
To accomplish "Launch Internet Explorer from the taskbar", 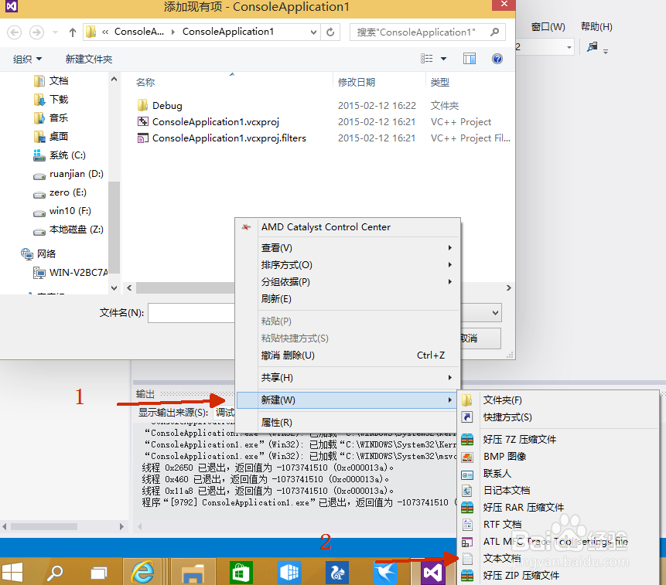I will (x=142, y=573).
